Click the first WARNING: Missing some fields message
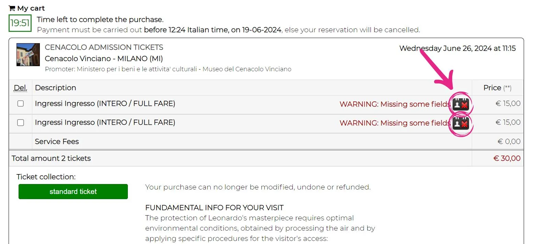Screen dimensions: 534x244 click(x=395, y=104)
